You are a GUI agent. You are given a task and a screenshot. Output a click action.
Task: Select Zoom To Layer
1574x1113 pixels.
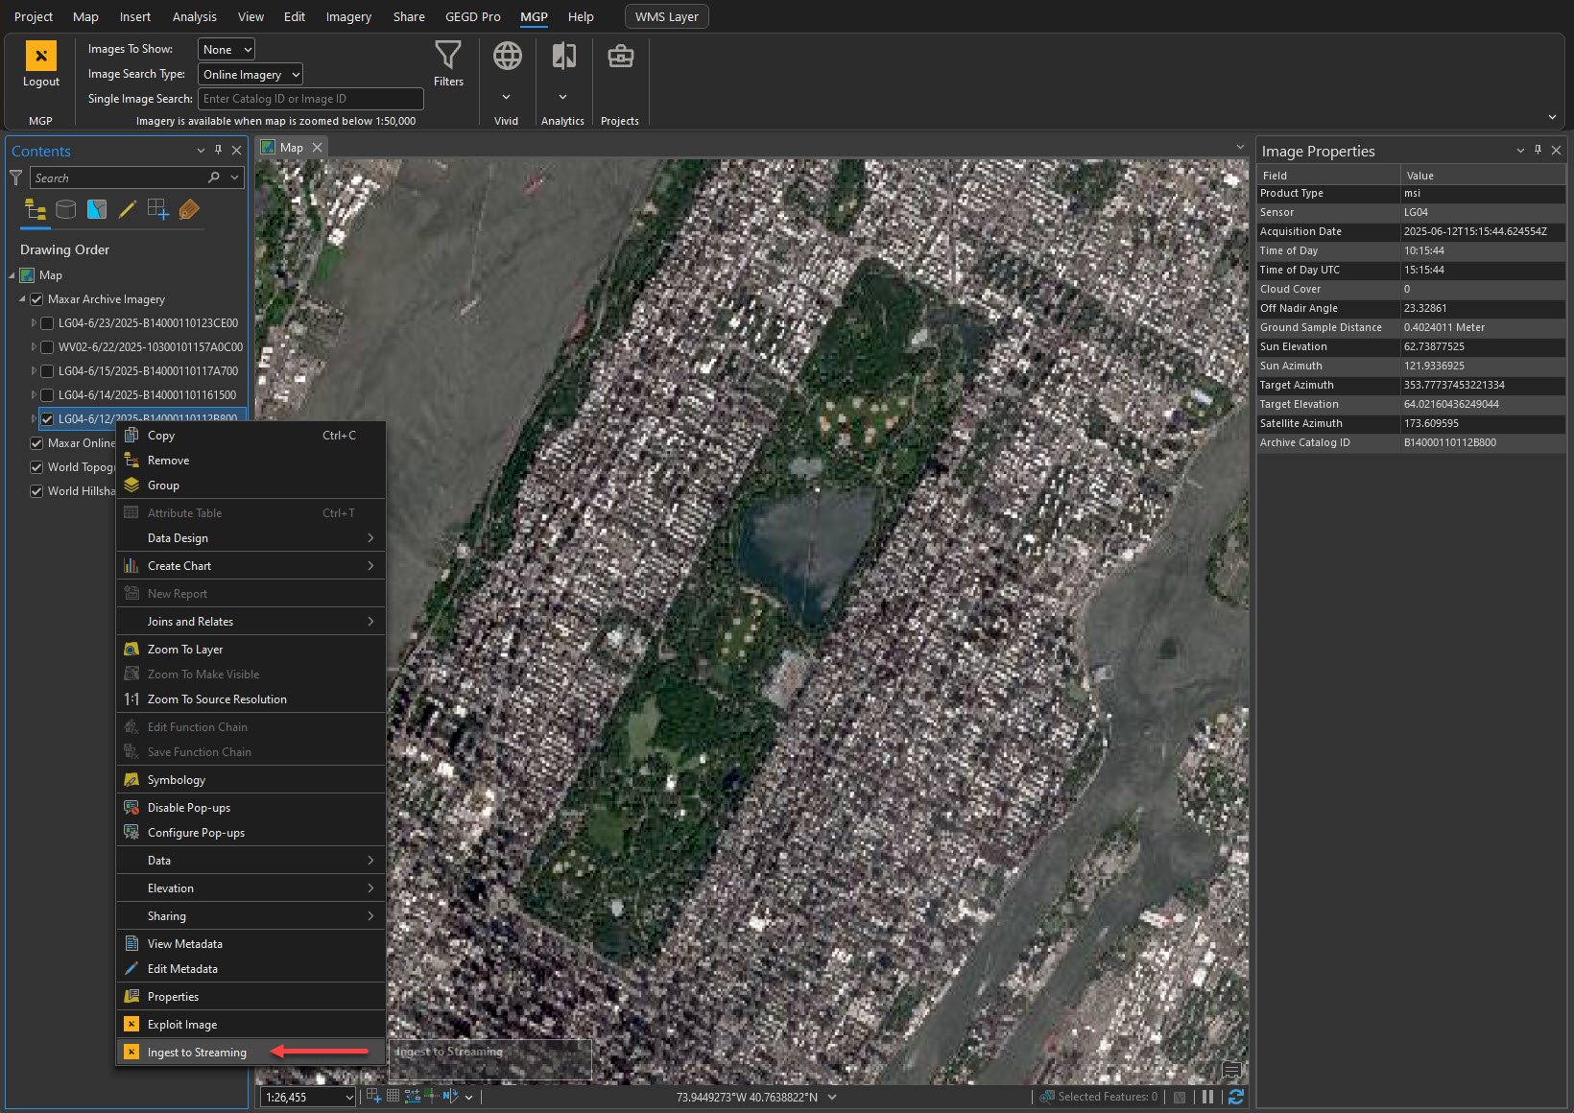tap(250, 650)
